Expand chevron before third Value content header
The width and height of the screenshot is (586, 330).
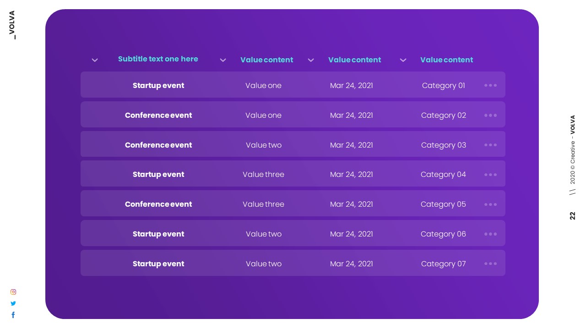[x=403, y=60]
